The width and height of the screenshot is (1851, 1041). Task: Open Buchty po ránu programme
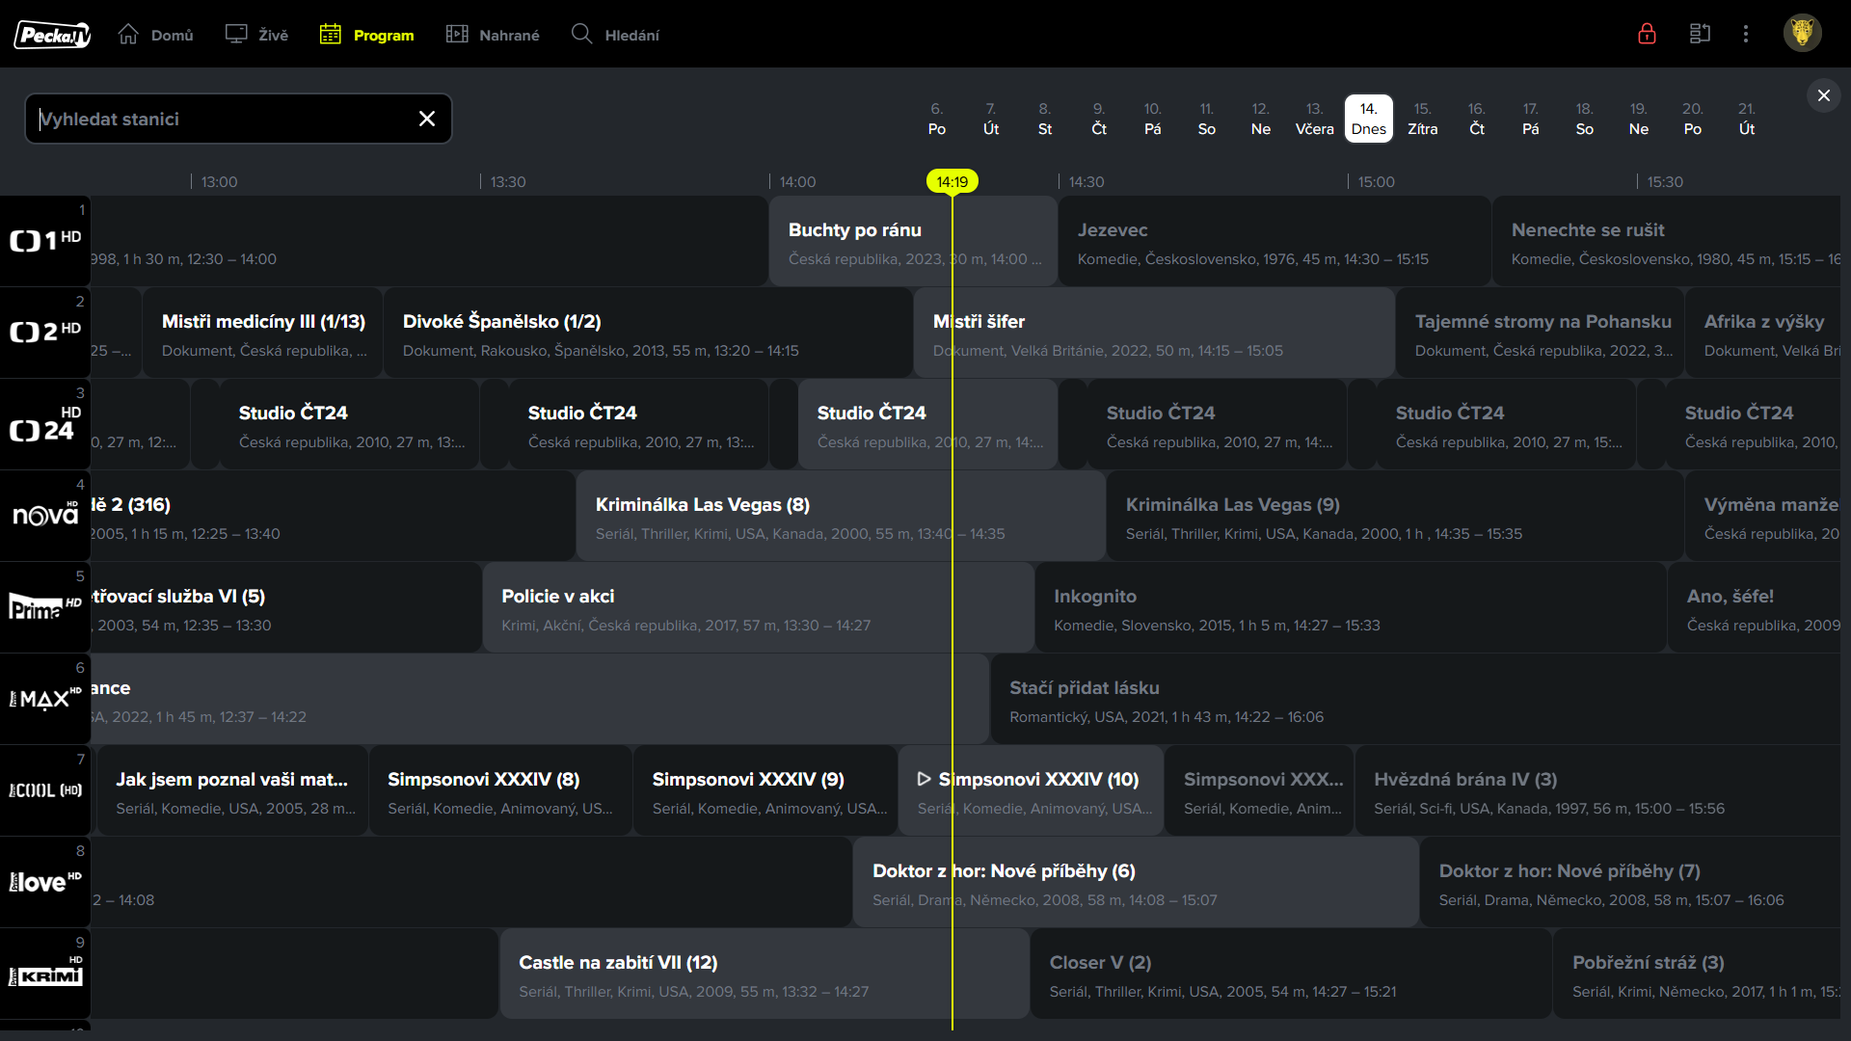(x=913, y=241)
